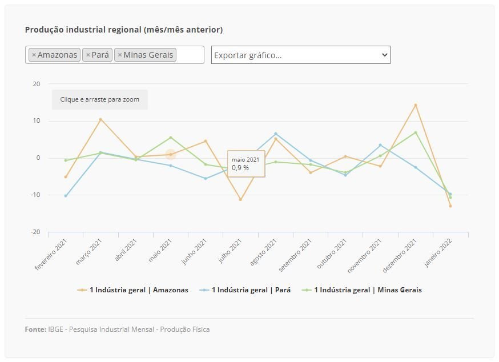Click the Amazonas low point at julho 2021
499x362 pixels.
click(240, 199)
